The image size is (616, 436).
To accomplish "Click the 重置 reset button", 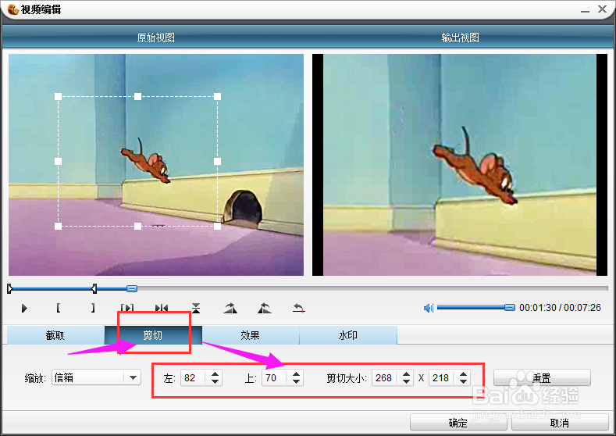I will tap(542, 378).
